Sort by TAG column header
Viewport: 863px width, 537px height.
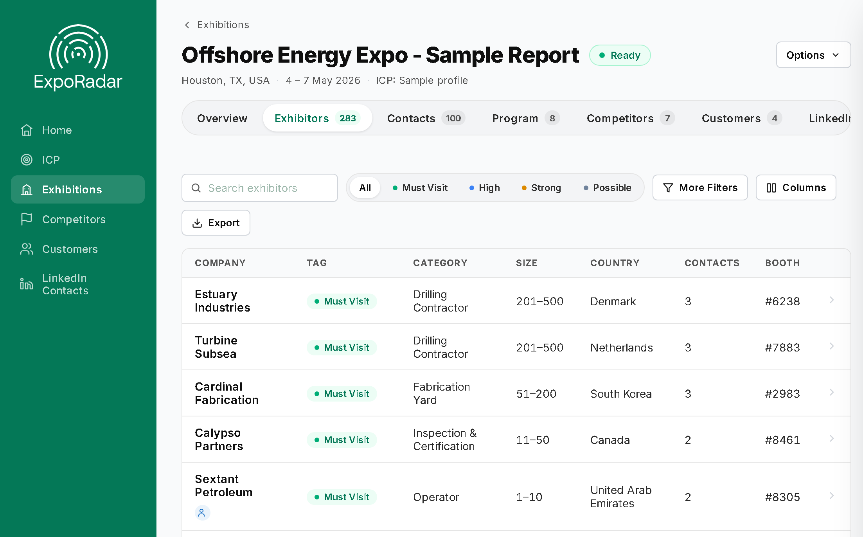point(317,263)
